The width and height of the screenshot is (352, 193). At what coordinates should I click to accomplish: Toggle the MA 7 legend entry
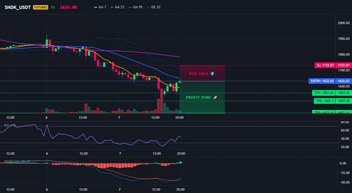point(100,7)
